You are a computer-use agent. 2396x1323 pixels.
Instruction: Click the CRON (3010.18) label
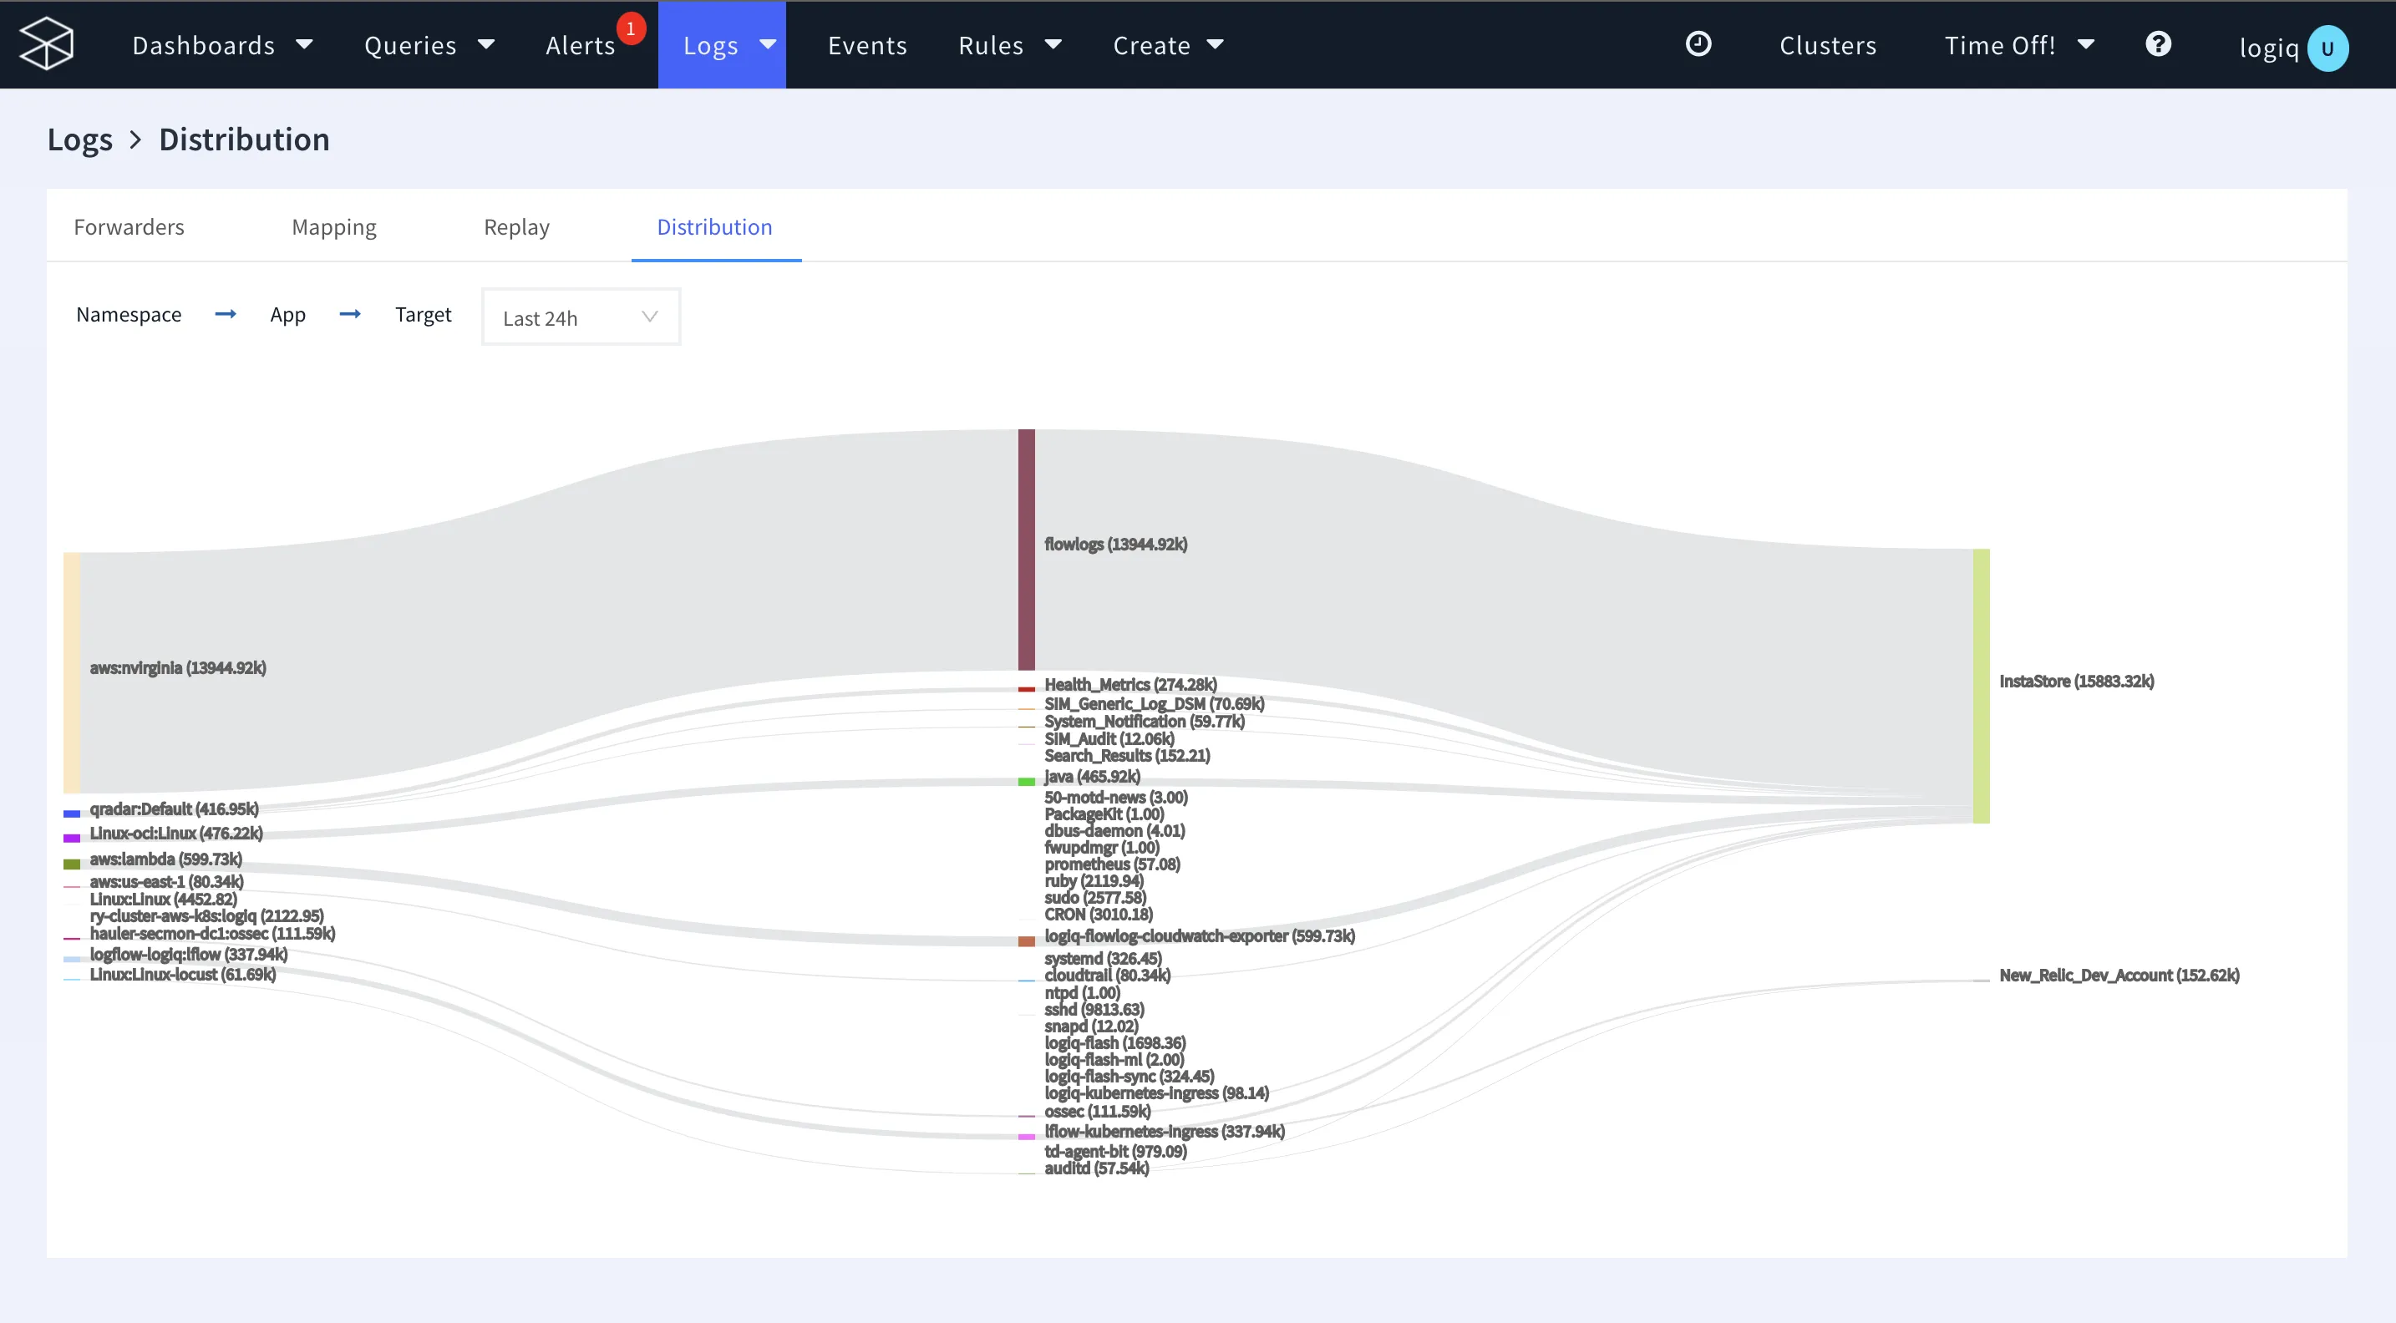click(1098, 915)
